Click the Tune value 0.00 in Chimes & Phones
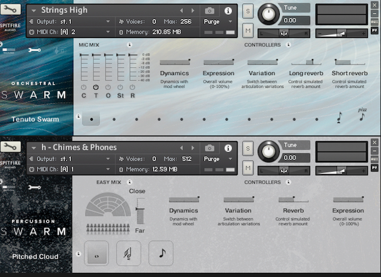This screenshot has height=277, width=381. pos(295,158)
